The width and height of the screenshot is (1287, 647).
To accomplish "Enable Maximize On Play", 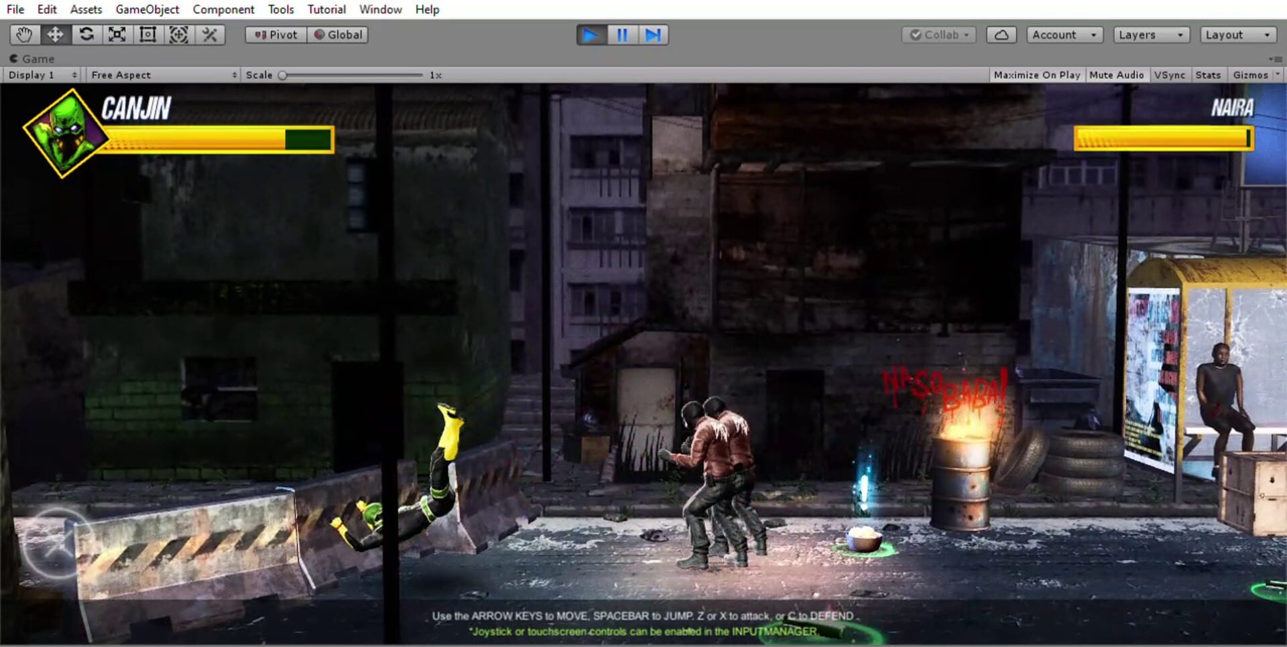I will click(x=1037, y=74).
